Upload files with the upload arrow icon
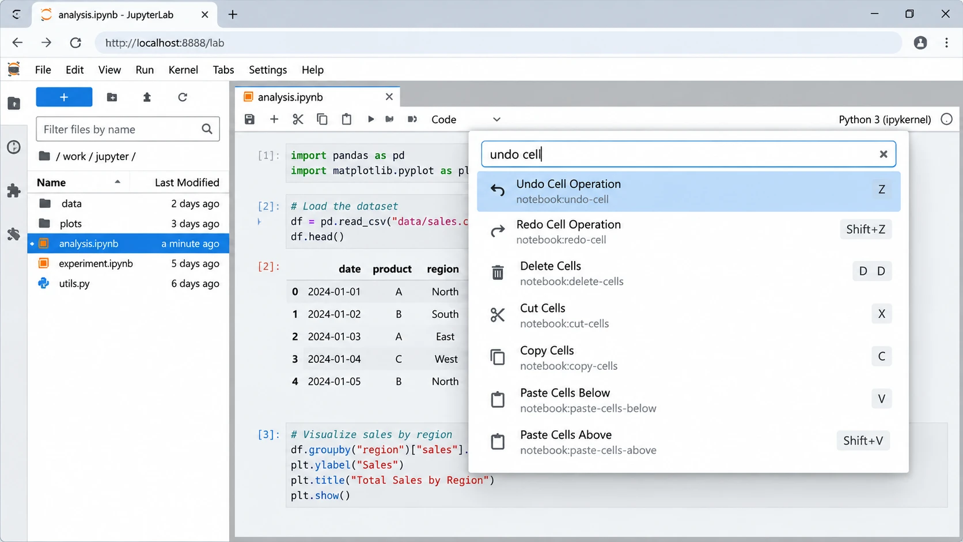Image resolution: width=963 pixels, height=542 pixels. 147,97
